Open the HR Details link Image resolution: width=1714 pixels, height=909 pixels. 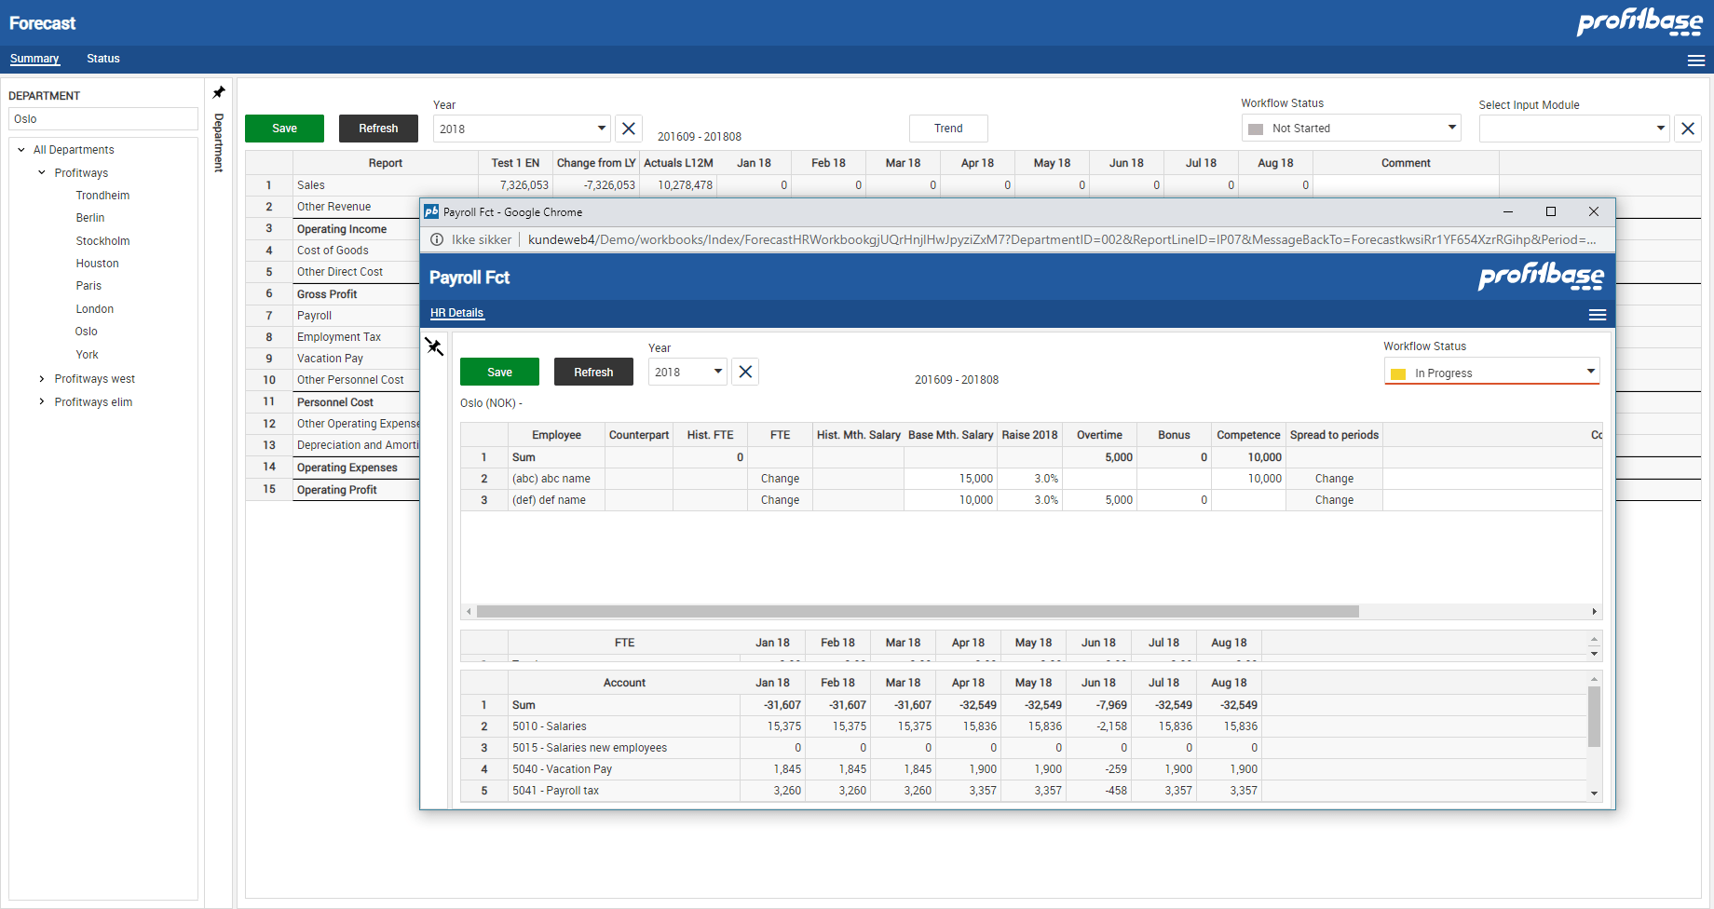coord(456,313)
